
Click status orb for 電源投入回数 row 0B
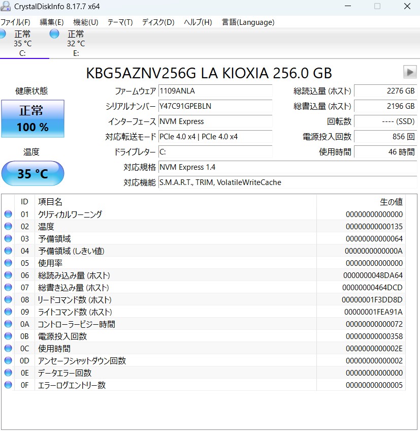coord(8,336)
